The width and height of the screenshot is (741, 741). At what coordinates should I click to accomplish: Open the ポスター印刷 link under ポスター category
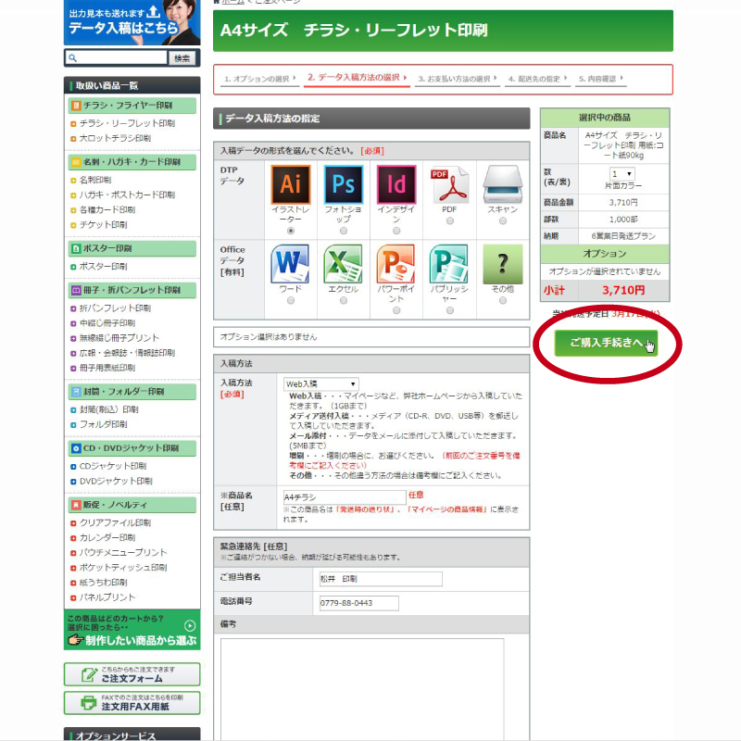point(103,266)
